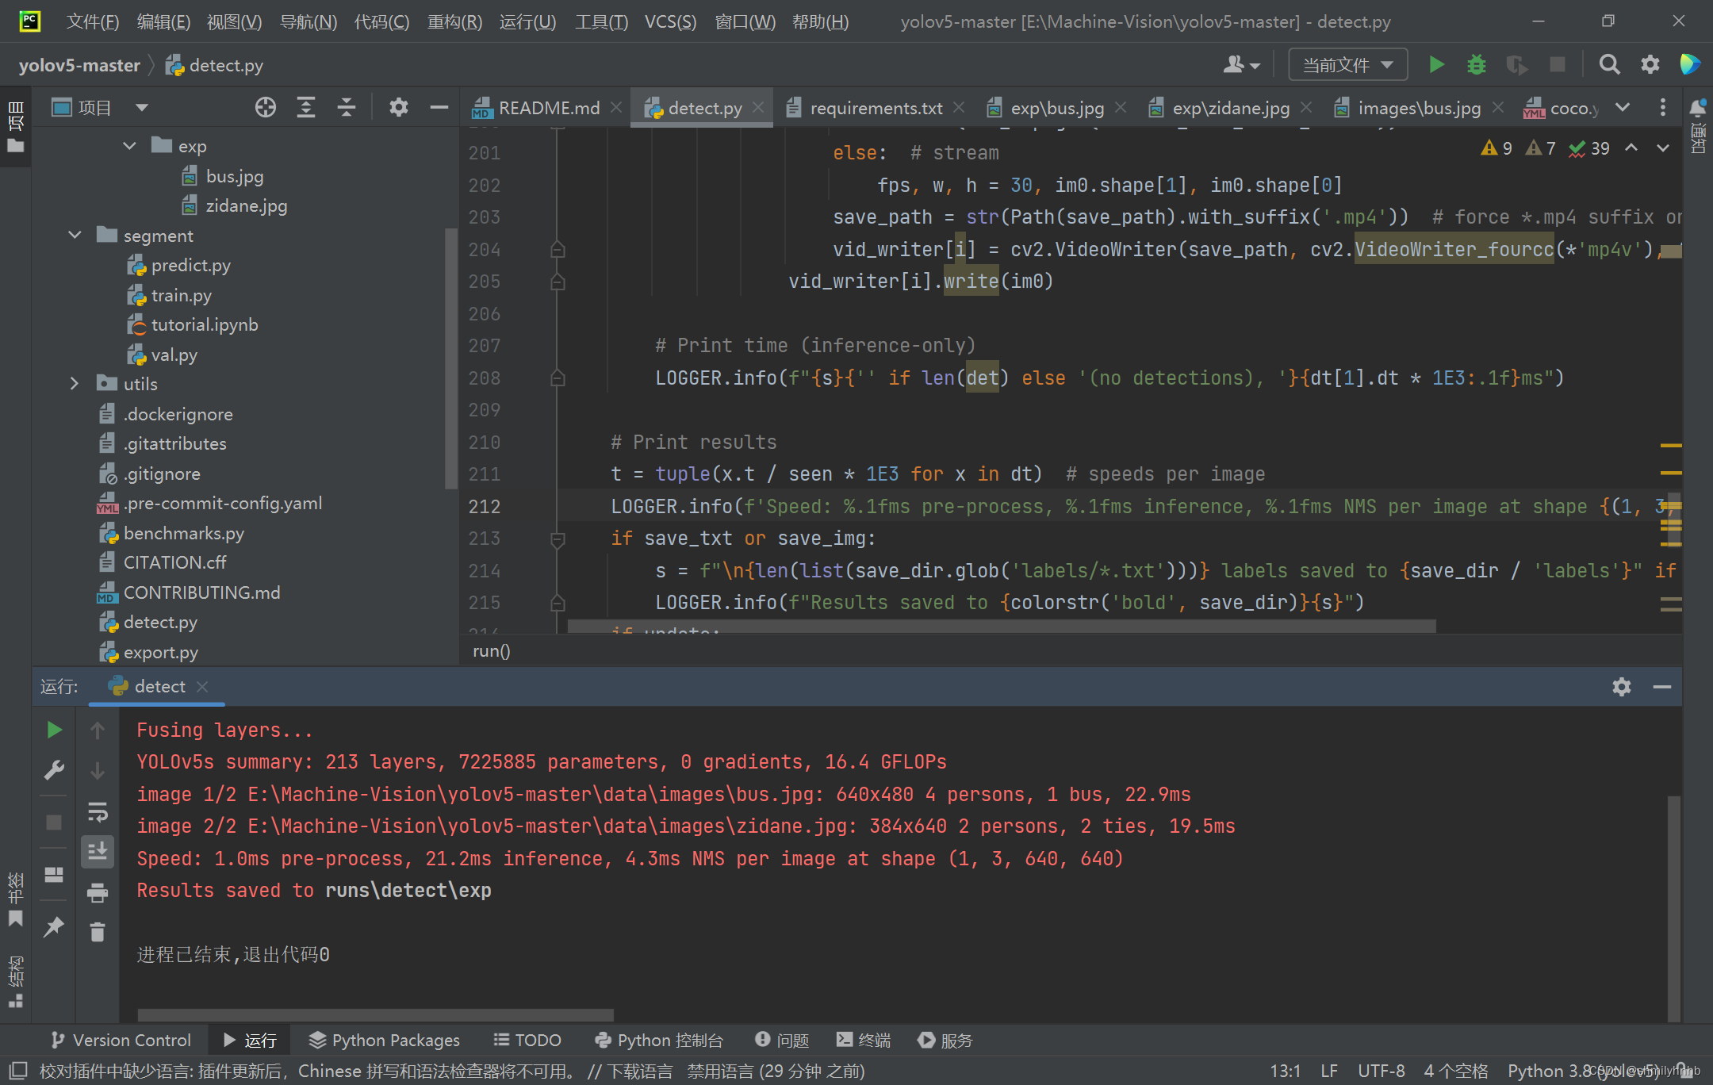Screen dimensions: 1713x1085
Task: Open the 终端 terminal tool window
Action: 864,1040
